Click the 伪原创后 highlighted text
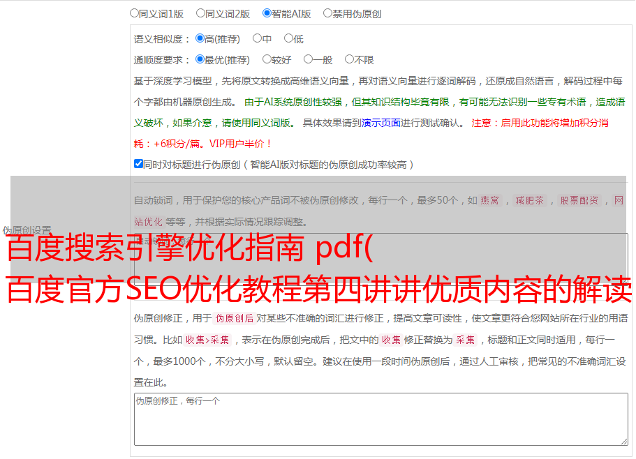The image size is (636, 459). click(235, 318)
